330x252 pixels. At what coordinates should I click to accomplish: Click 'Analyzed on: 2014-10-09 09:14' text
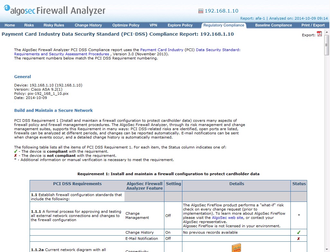pyautogui.click(x=298, y=18)
